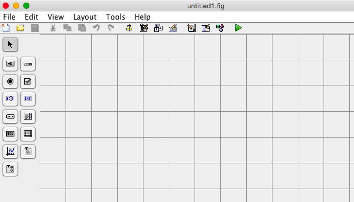Paste with the clipboard toolbar icon
This screenshot has width=354, height=202.
click(x=82, y=28)
